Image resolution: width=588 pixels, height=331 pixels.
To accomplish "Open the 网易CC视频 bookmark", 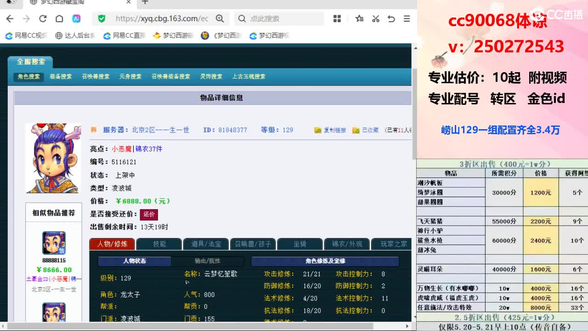I will click(26, 35).
